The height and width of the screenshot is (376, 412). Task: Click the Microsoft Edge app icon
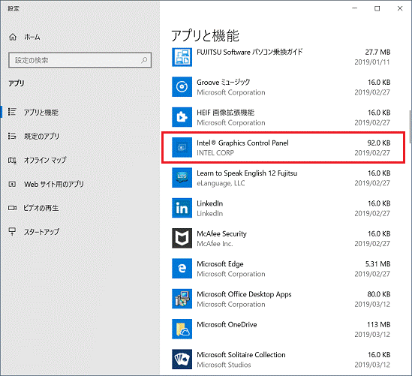[x=182, y=268]
